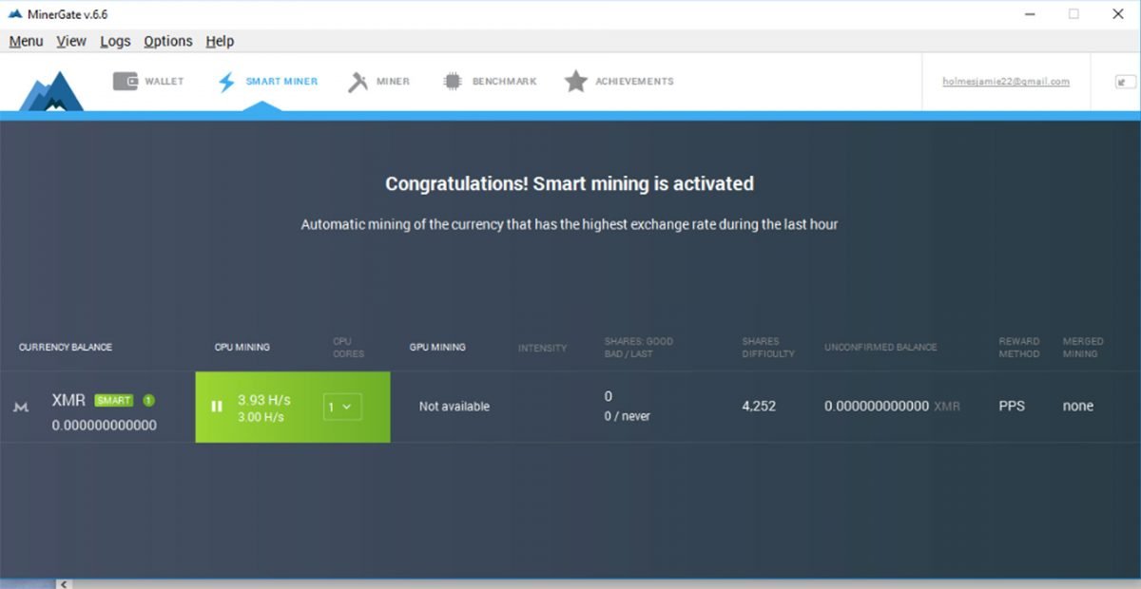Click the 'CPU Mining' column header
Screen dimensions: 1141x589
(242, 348)
